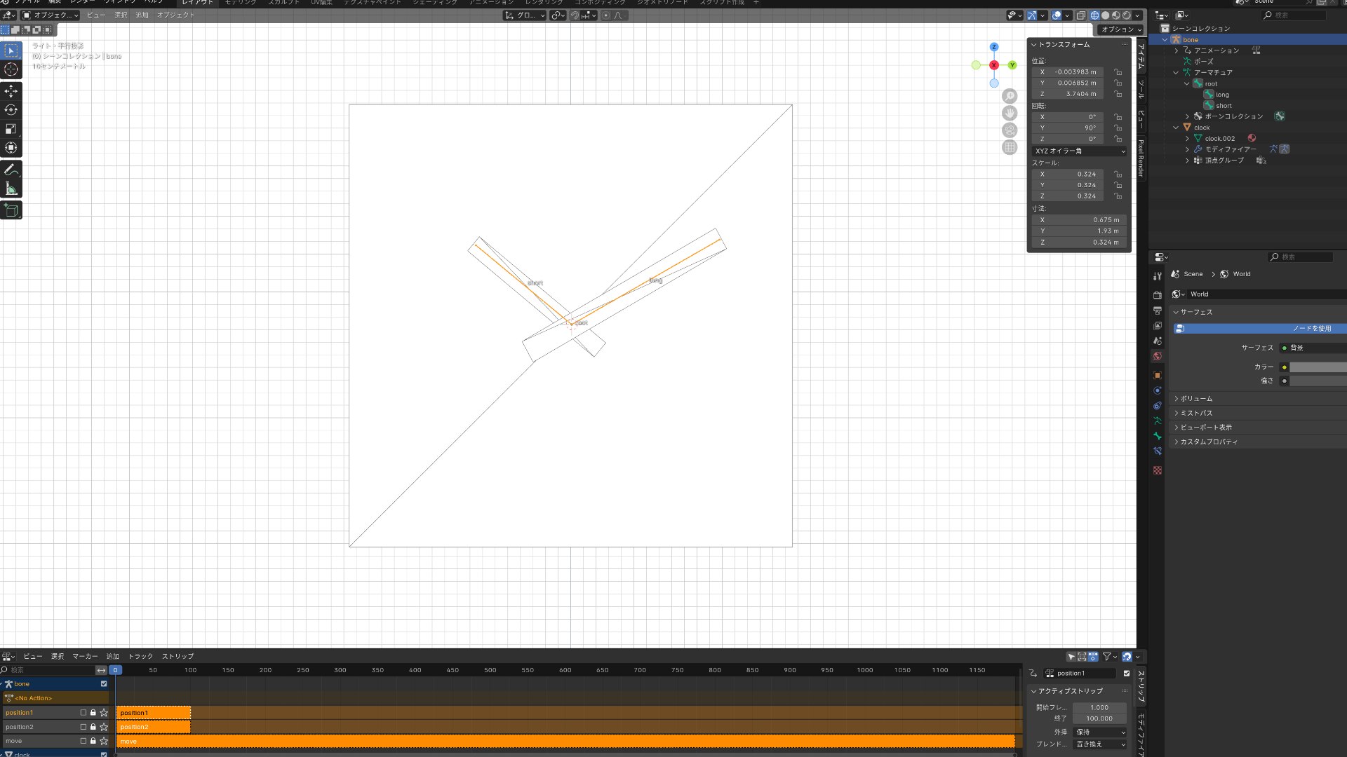Select the 3D Cursor tool
Viewport: 1347px width, 757px height.
pos(11,69)
